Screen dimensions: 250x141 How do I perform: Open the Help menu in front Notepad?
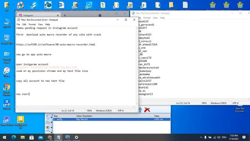tap(48, 24)
